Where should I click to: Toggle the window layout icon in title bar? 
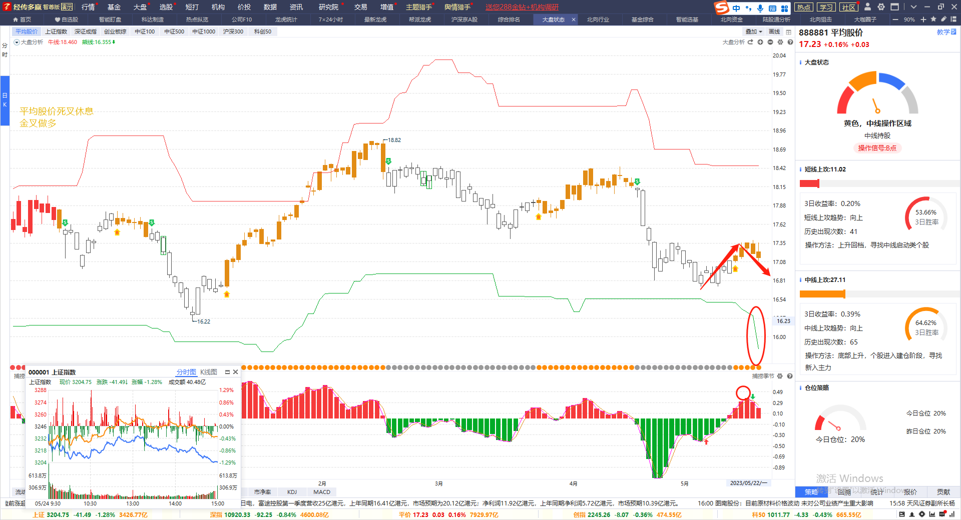click(x=894, y=7)
